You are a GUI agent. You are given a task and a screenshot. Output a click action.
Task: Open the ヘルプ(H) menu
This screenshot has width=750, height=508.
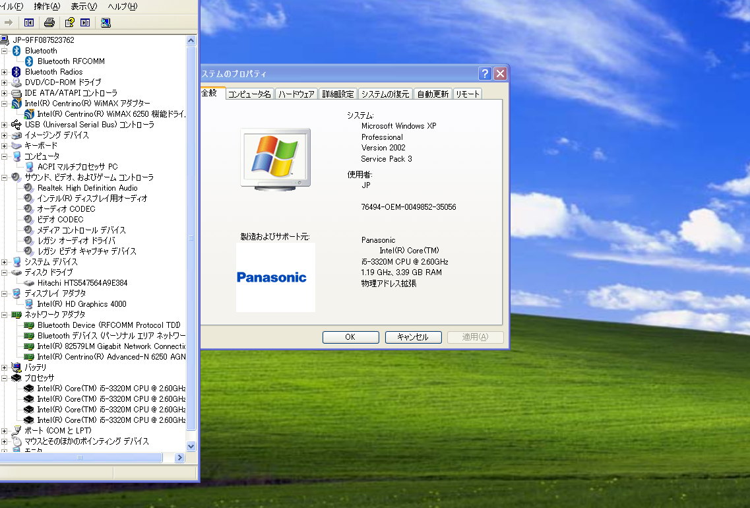pos(122,6)
